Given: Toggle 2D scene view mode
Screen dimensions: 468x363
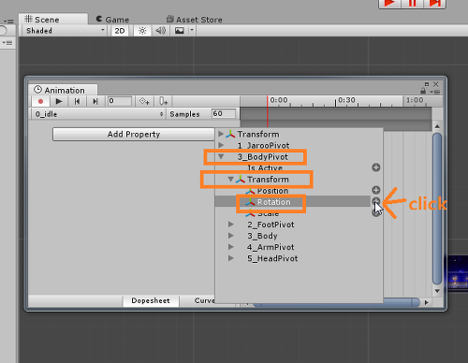Looking at the screenshot, I should point(120,31).
